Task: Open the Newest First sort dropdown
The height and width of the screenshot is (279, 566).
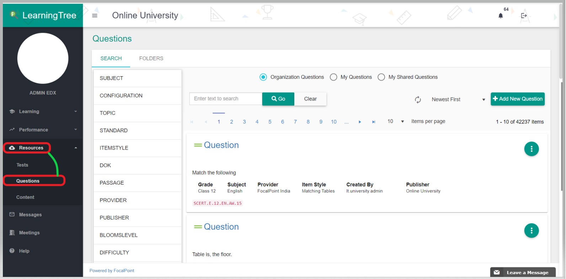Action: pyautogui.click(x=458, y=100)
